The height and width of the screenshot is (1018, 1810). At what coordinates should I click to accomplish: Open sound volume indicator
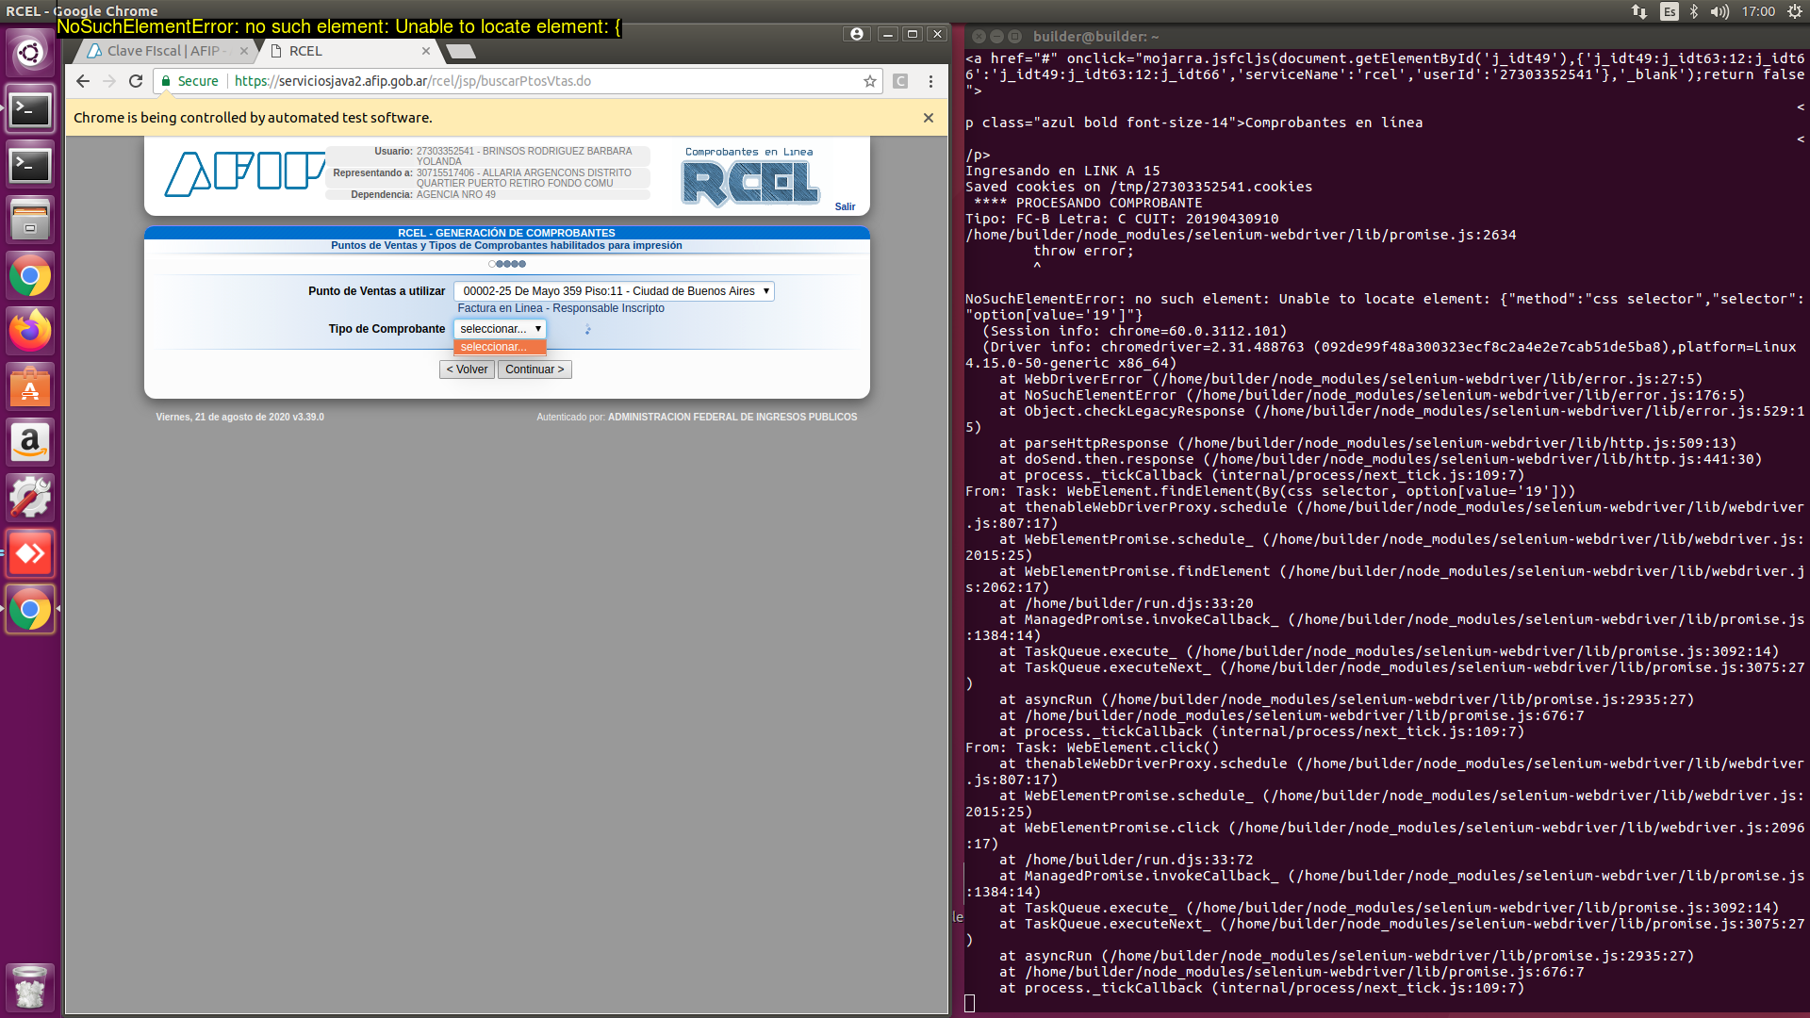[1720, 11]
